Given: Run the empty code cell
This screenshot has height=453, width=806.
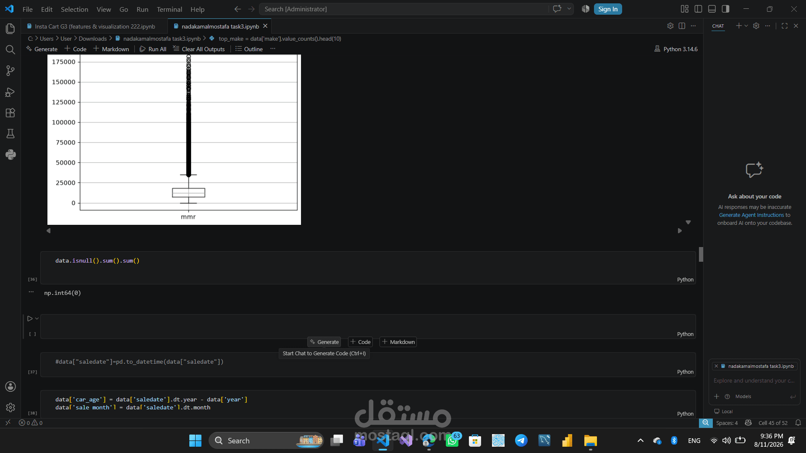Looking at the screenshot, I should tap(30, 319).
